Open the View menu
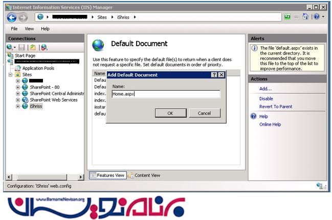This screenshot has height=220, width=332. click(29, 29)
